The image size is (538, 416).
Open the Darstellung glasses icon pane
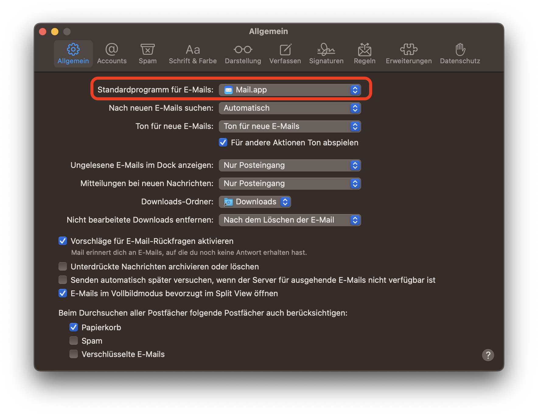[243, 54]
